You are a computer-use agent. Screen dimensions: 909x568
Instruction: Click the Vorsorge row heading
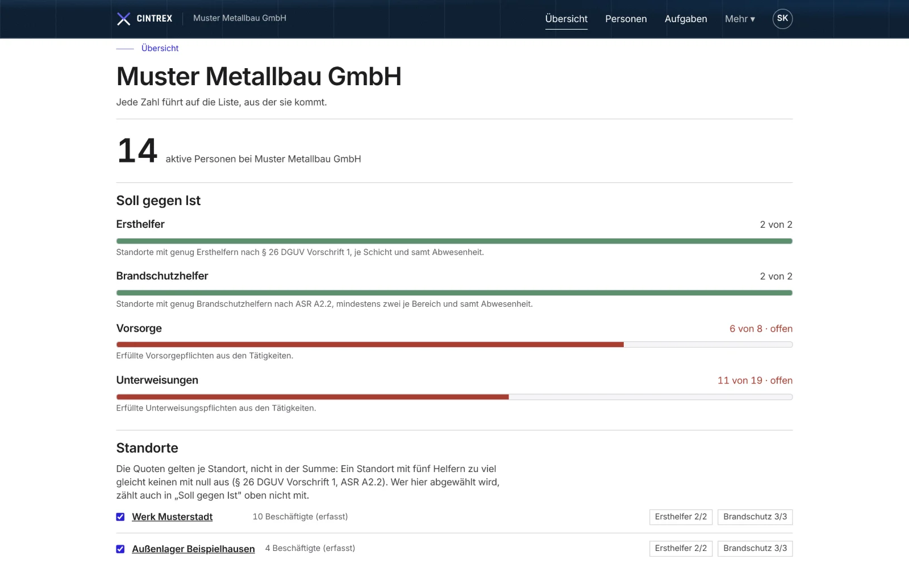coord(139,328)
